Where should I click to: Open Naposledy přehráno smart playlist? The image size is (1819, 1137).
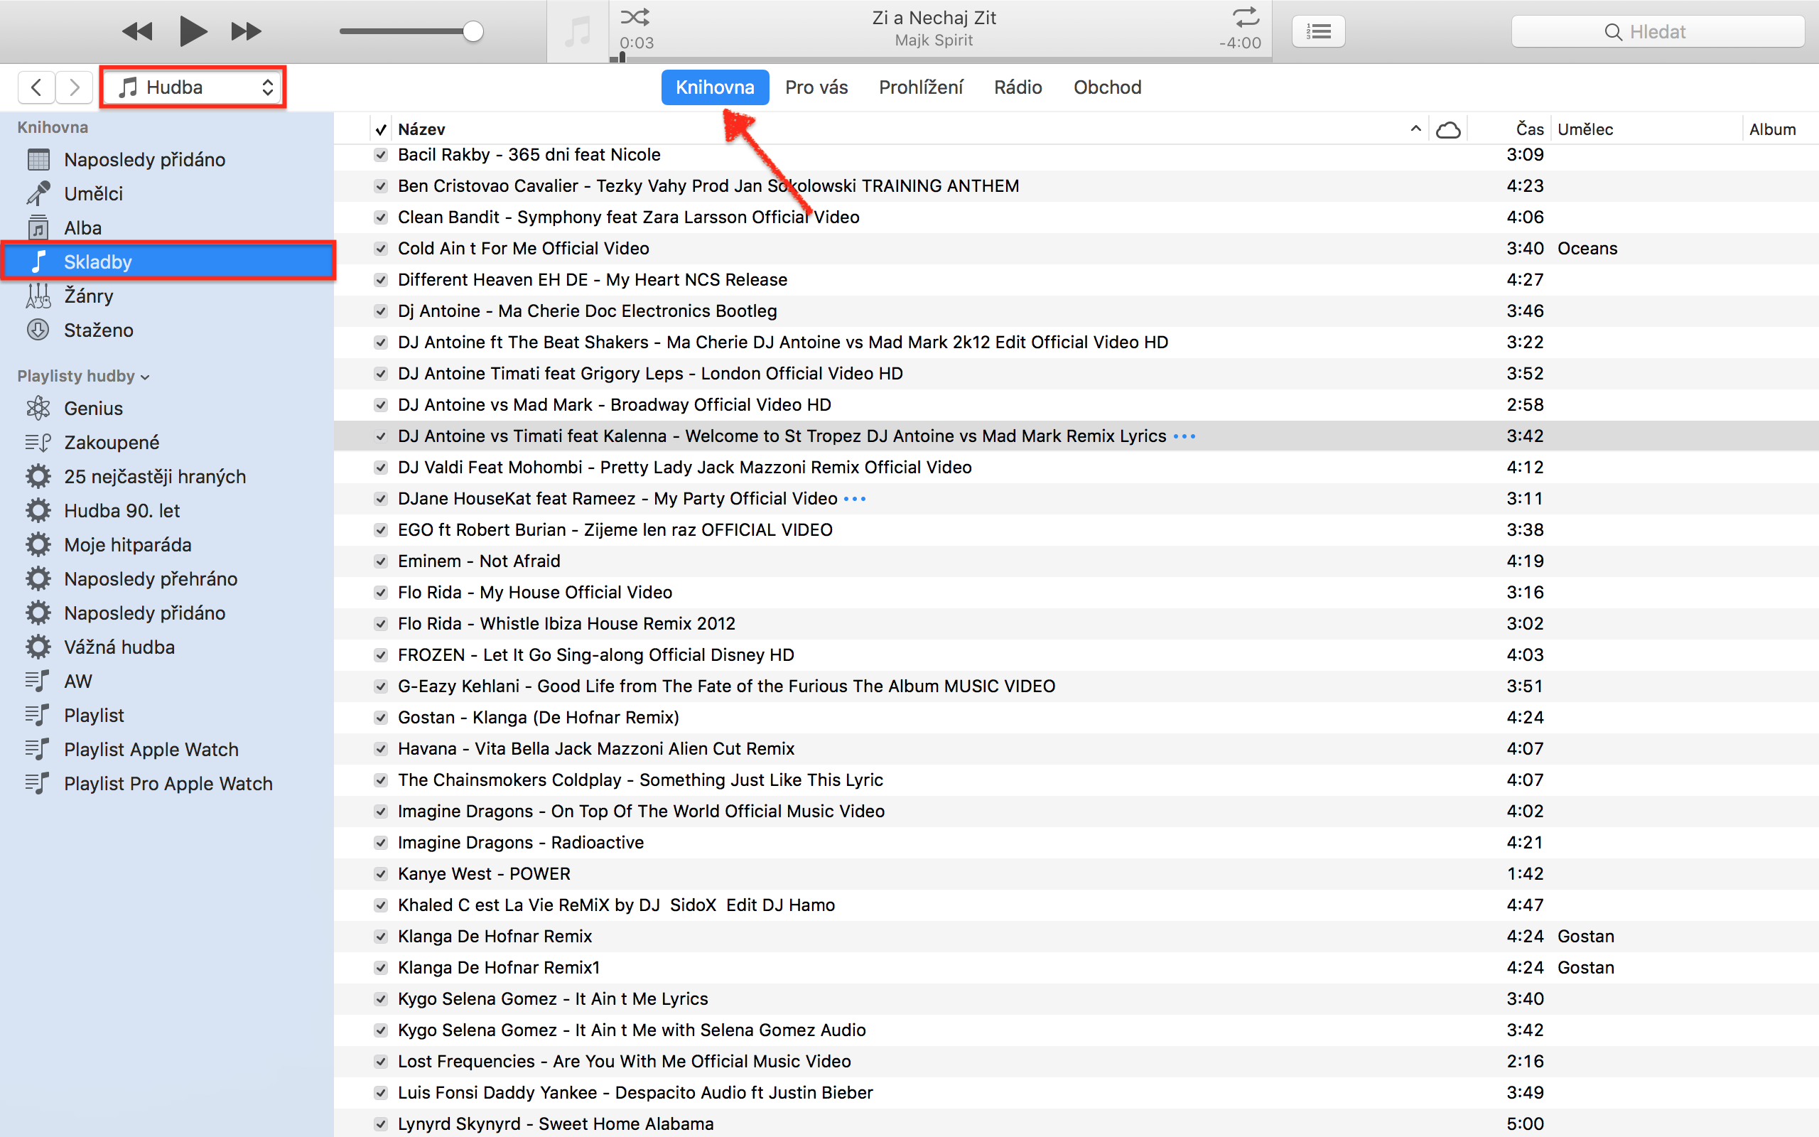[167, 579]
